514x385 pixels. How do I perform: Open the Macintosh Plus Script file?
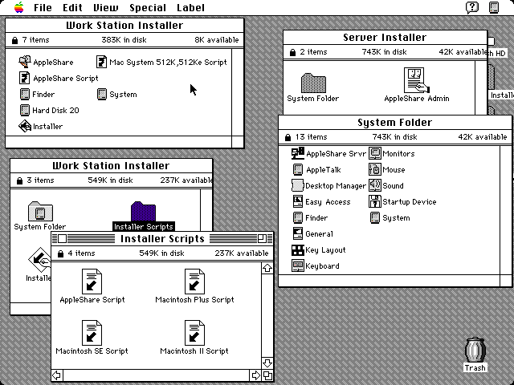click(x=194, y=282)
